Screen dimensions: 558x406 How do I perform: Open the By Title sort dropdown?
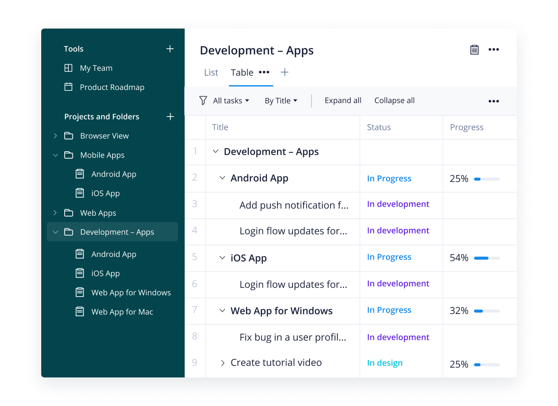point(281,101)
